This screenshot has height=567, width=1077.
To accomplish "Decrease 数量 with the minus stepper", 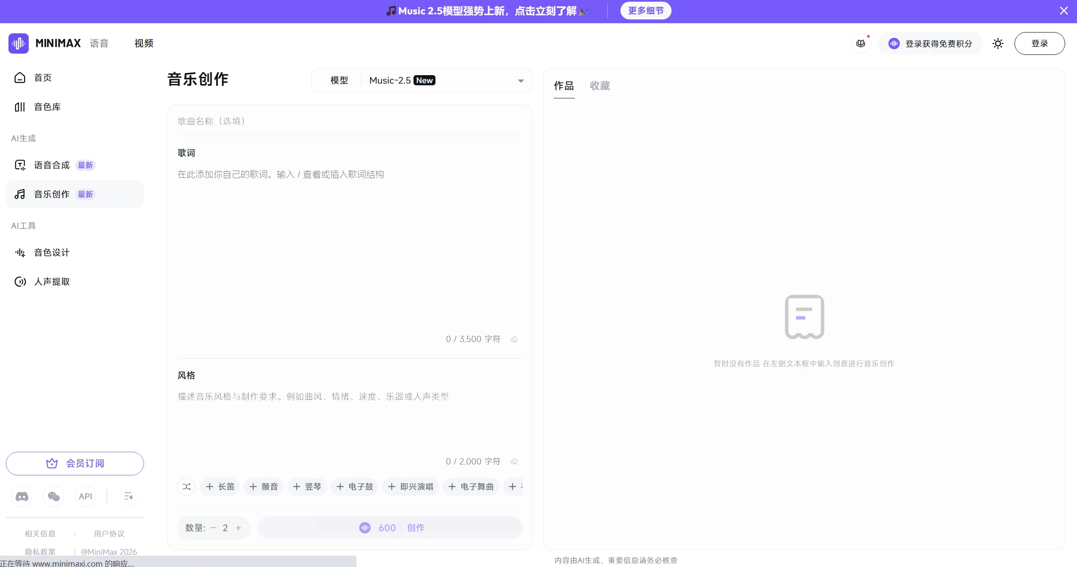I will (x=214, y=528).
